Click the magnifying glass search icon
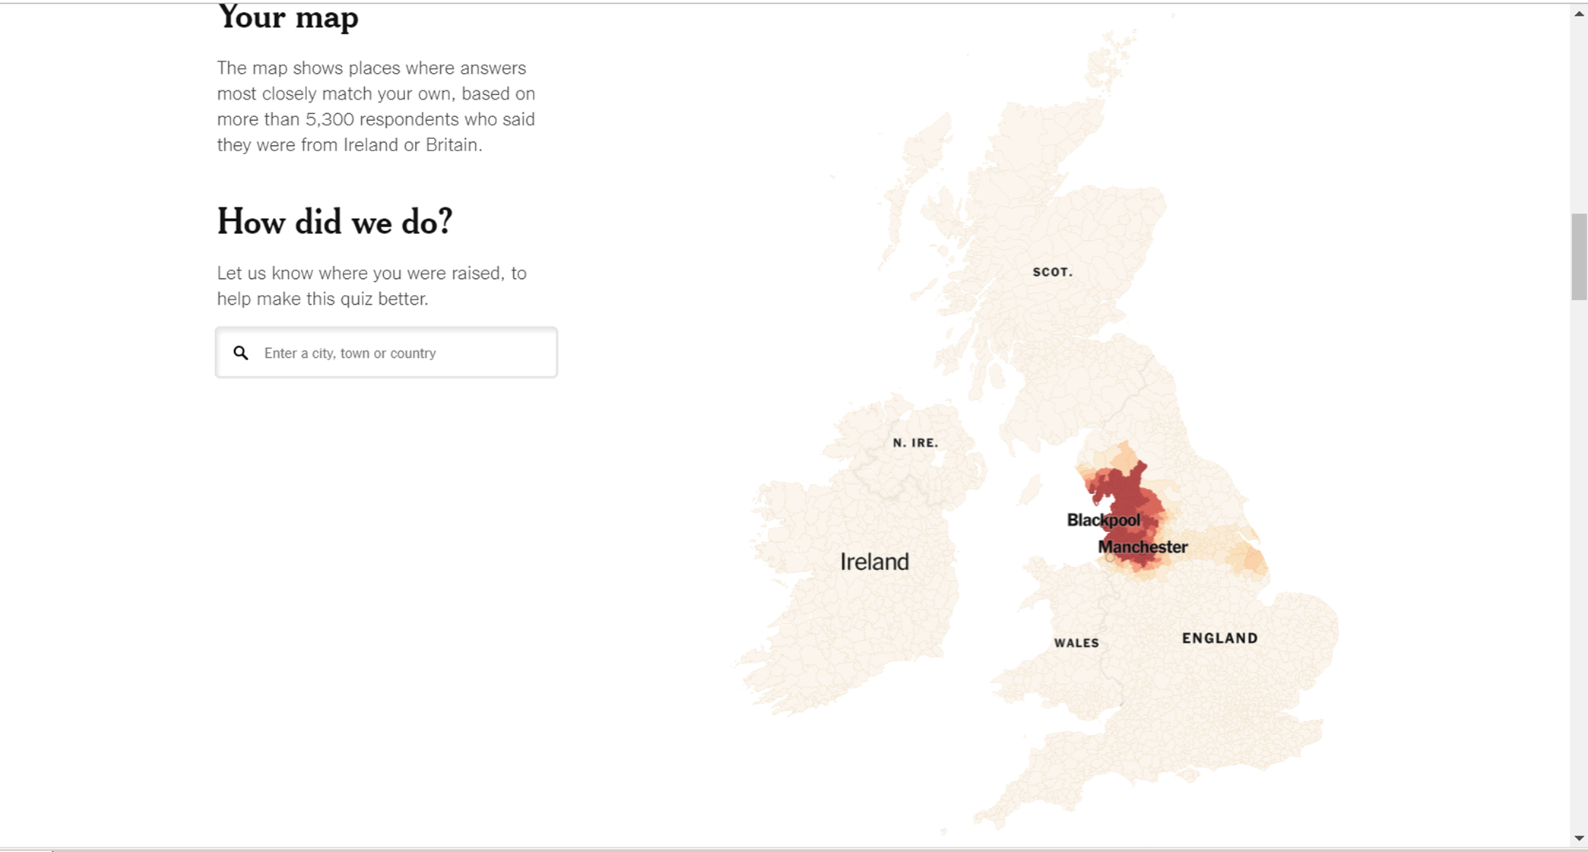The image size is (1588, 852). 241,353
